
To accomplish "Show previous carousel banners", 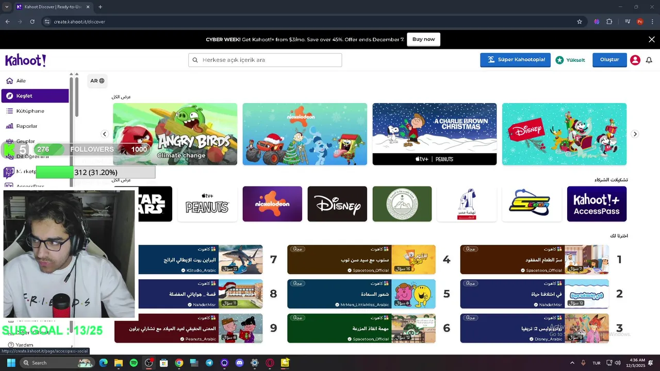I will pos(105,134).
